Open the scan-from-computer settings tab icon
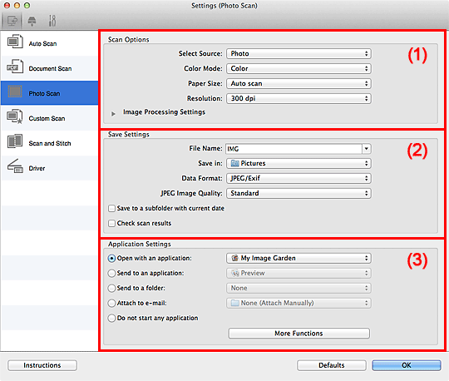Viewport: 449px width, 381px height. (12, 21)
